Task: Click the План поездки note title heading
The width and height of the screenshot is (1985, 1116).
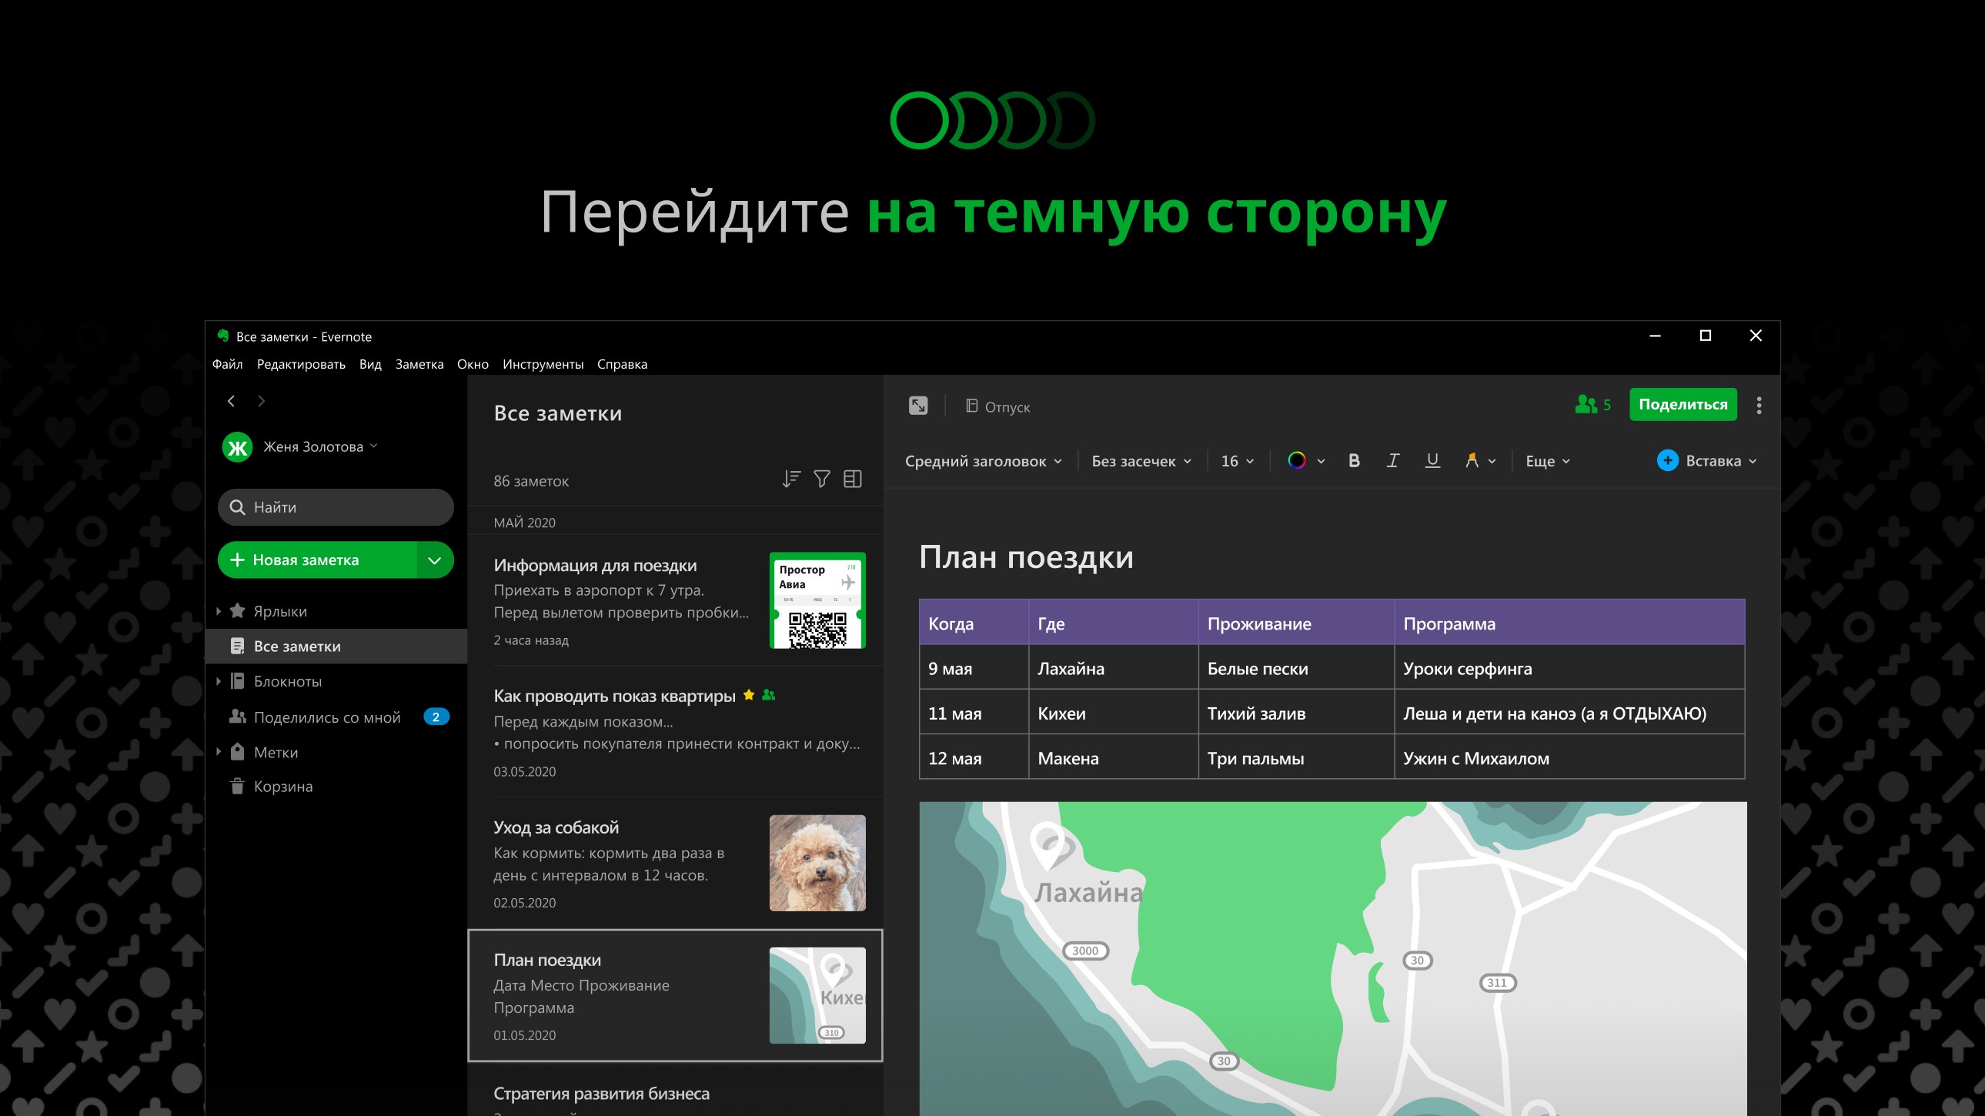Action: click(1027, 557)
